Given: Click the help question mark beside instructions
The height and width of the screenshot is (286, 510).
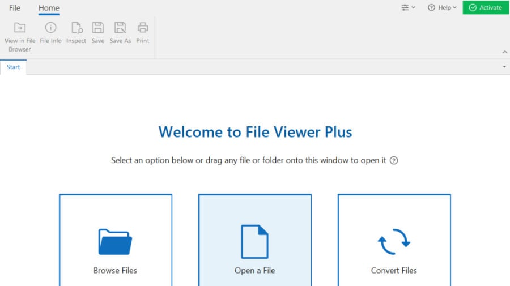Looking at the screenshot, I should pos(394,160).
